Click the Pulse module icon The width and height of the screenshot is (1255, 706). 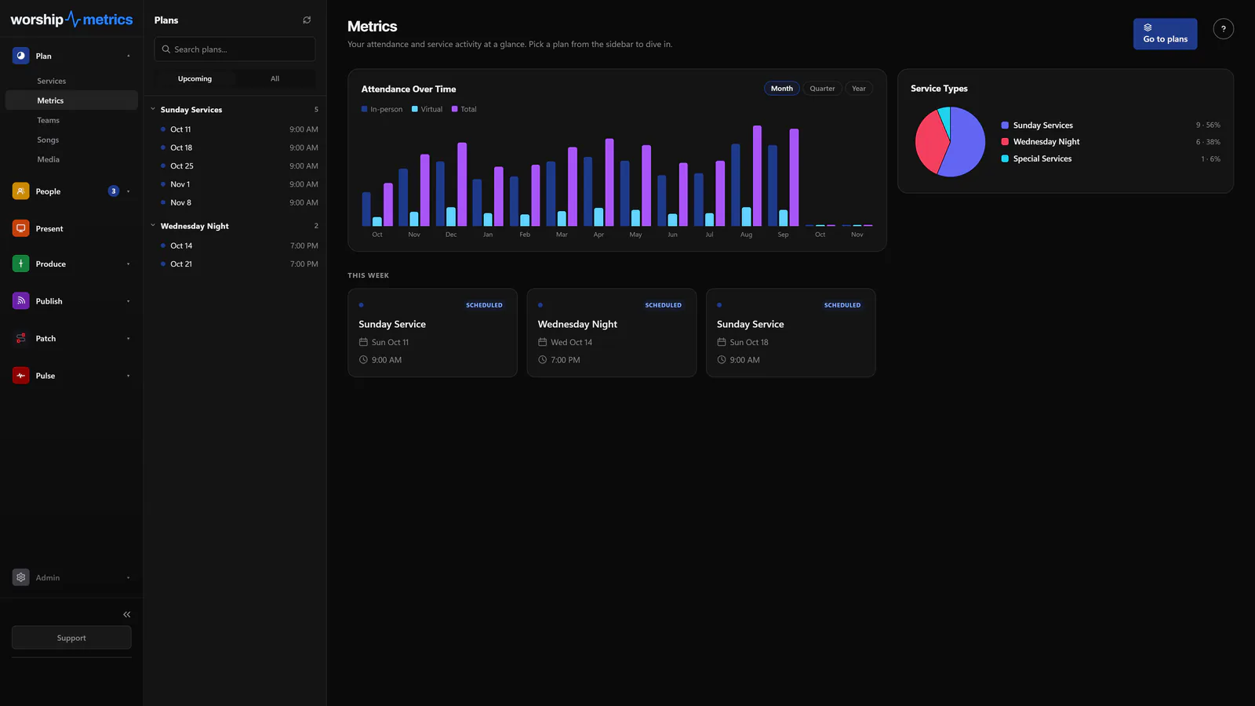(21, 376)
